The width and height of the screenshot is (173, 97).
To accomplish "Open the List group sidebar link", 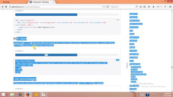I will (133, 89).
